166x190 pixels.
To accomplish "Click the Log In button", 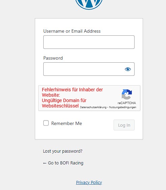I will point(124,125).
